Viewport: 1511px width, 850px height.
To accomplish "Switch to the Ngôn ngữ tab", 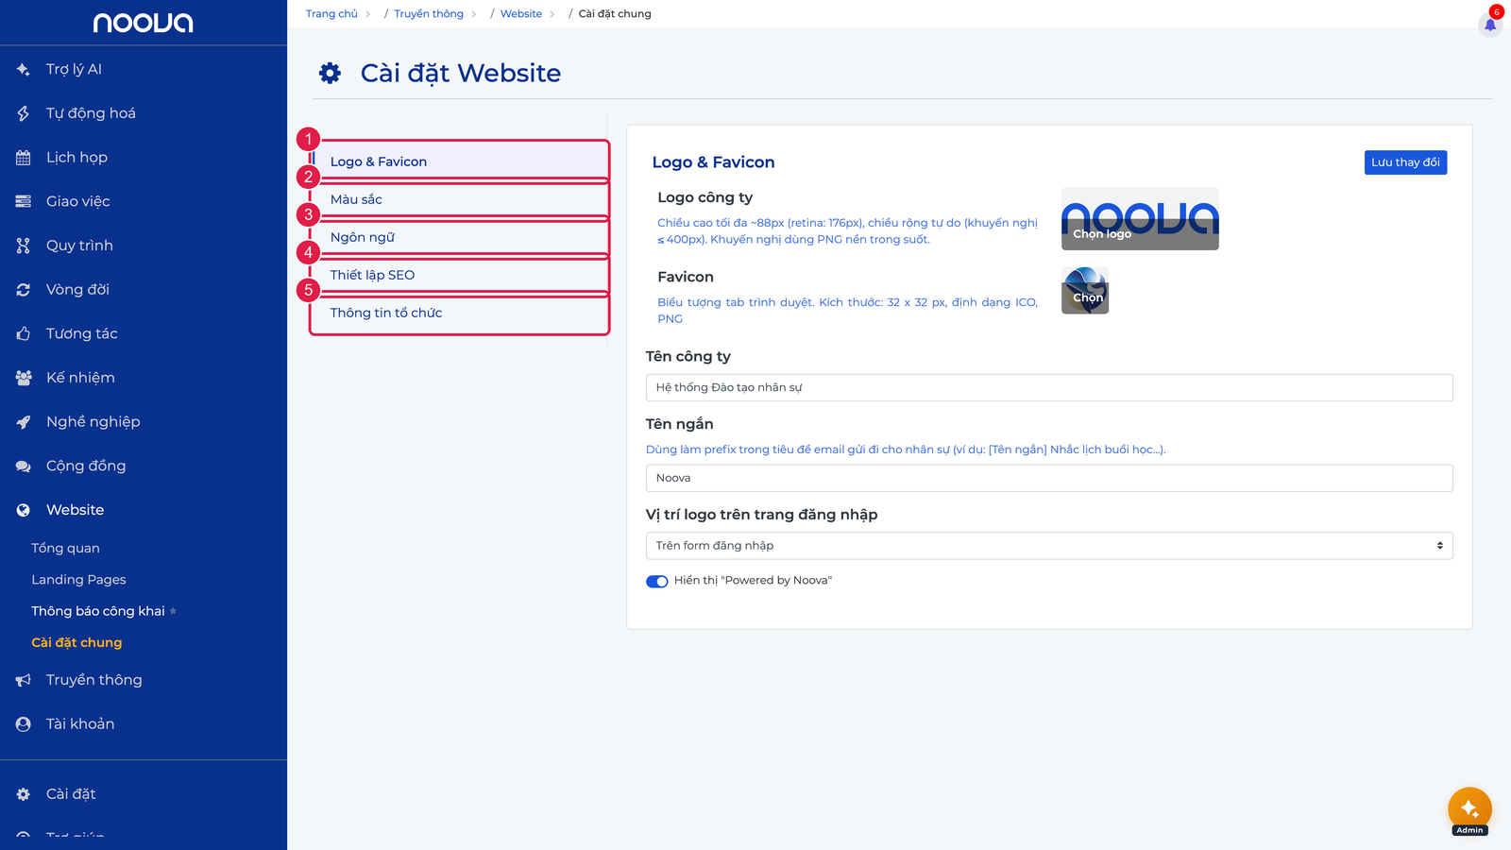I will 460,237.
